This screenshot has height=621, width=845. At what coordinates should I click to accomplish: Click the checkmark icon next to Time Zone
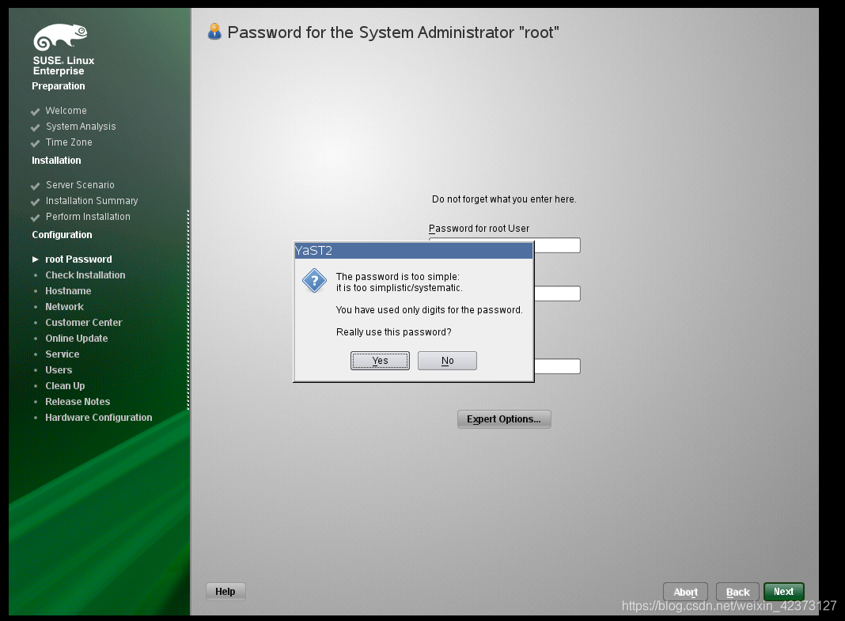(35, 143)
